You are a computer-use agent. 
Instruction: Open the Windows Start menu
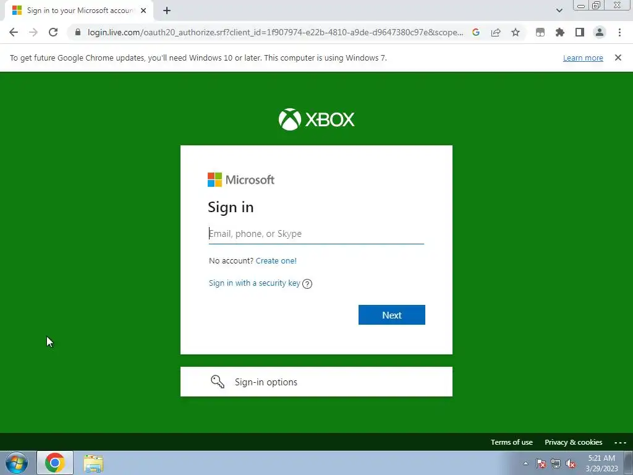coord(17,463)
